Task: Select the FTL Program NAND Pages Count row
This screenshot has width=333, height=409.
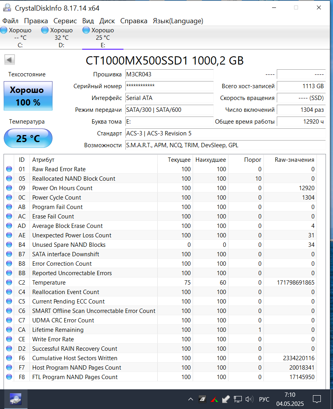Action: click(160, 377)
